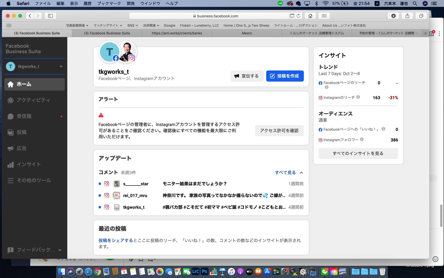Click Safari's home toolbar button
444x278 pixels.
310,16
